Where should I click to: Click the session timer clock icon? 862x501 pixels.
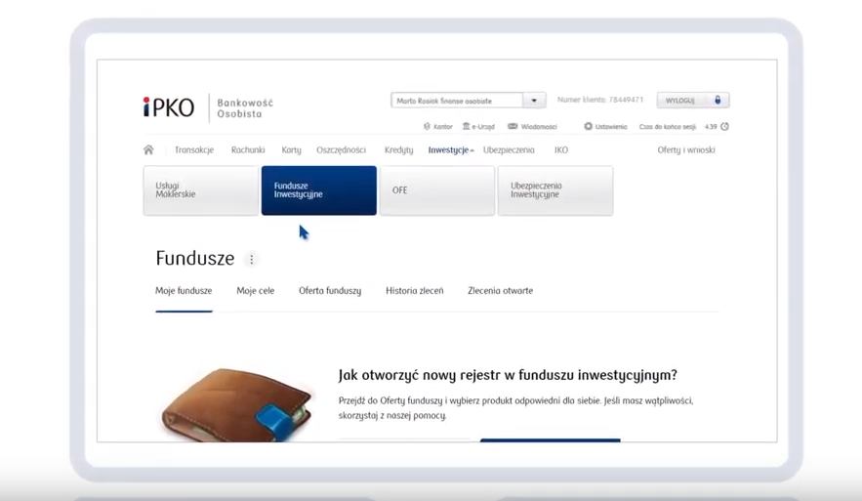(724, 126)
